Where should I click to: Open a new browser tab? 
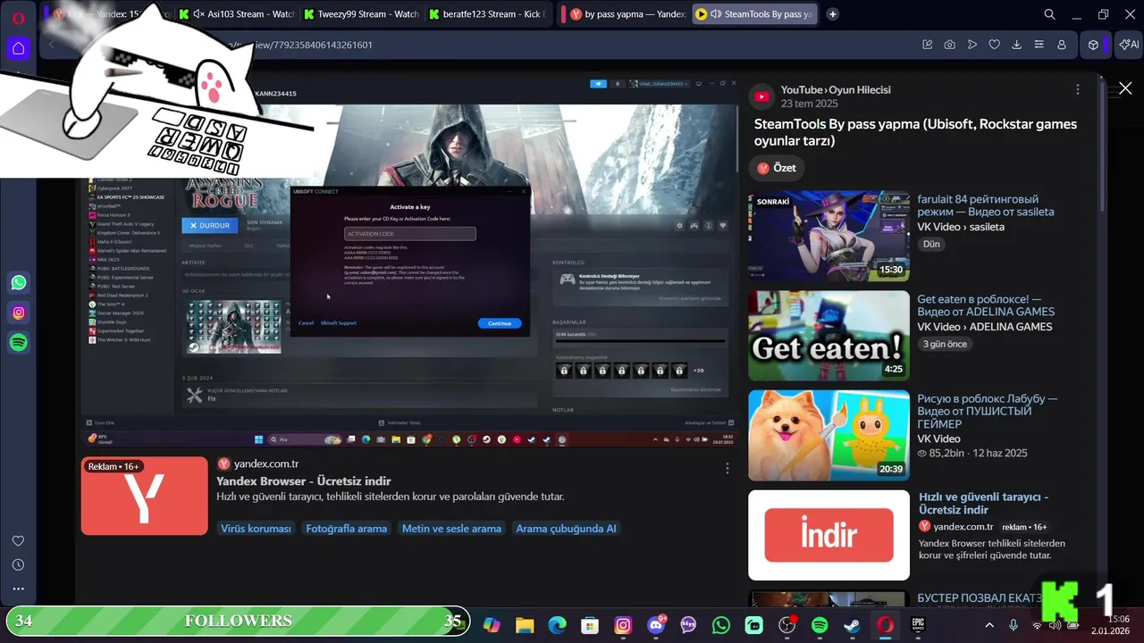coord(833,14)
